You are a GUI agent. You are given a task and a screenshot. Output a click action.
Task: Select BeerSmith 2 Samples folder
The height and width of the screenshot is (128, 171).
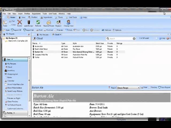pyautogui.click(x=17, y=41)
